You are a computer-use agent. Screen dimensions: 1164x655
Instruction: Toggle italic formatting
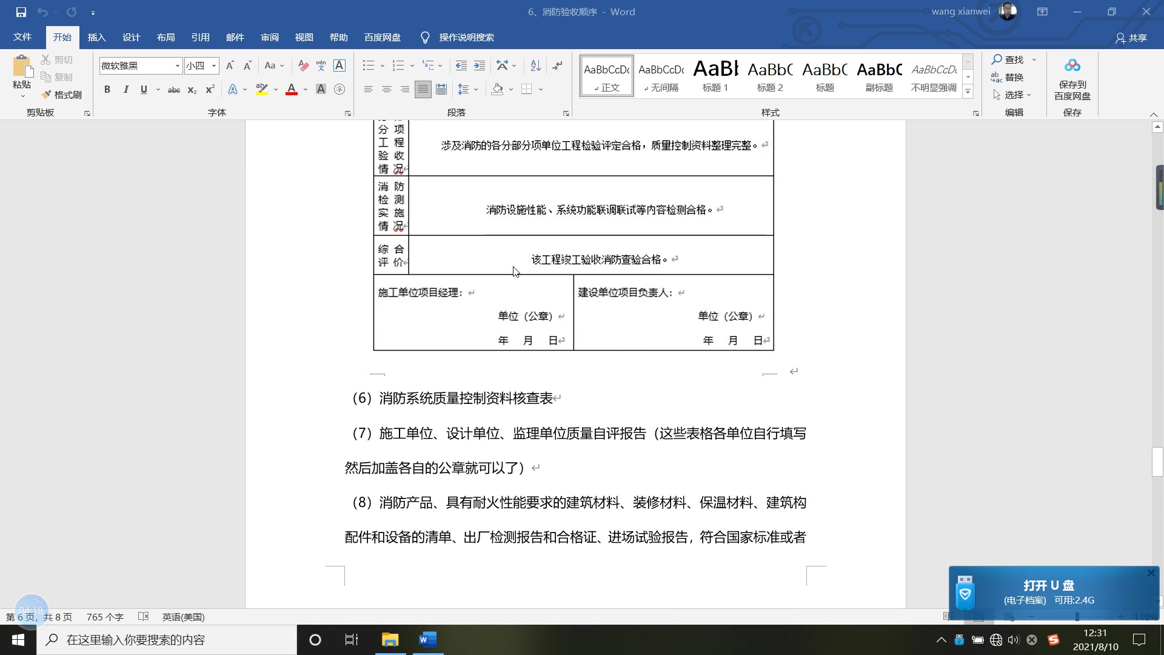pyautogui.click(x=125, y=90)
